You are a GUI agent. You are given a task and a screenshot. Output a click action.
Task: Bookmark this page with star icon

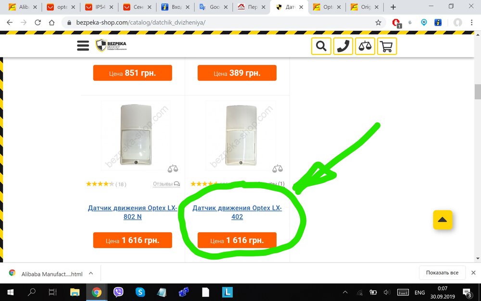[378, 23]
